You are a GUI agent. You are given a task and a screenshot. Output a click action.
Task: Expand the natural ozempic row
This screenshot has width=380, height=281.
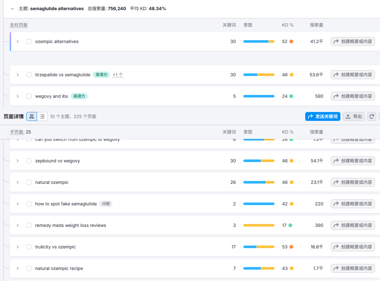(18, 182)
